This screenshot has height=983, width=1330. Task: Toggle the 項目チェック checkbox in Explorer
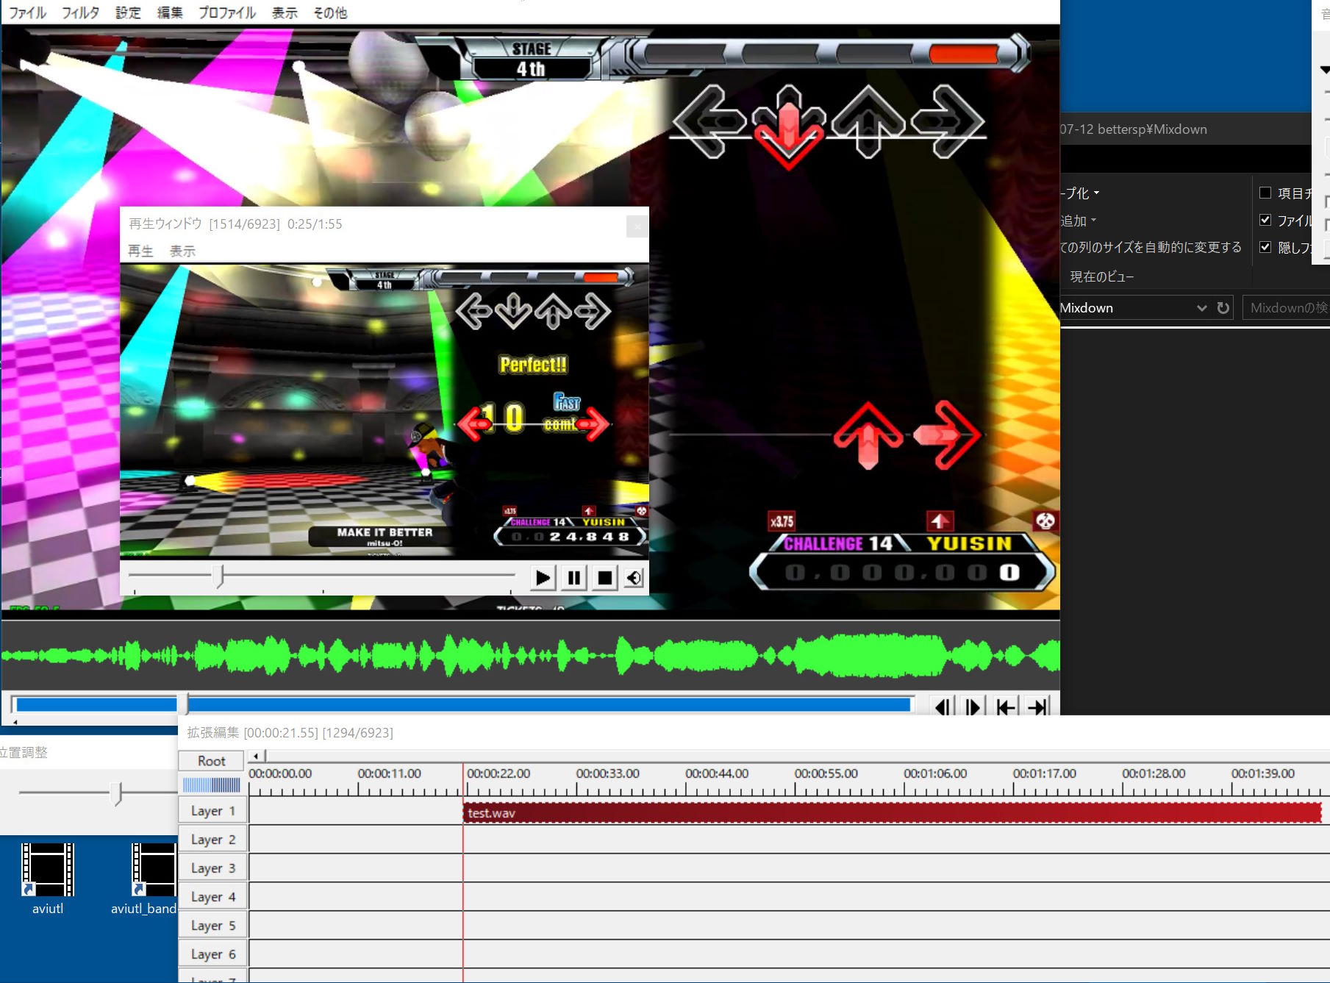1265,193
